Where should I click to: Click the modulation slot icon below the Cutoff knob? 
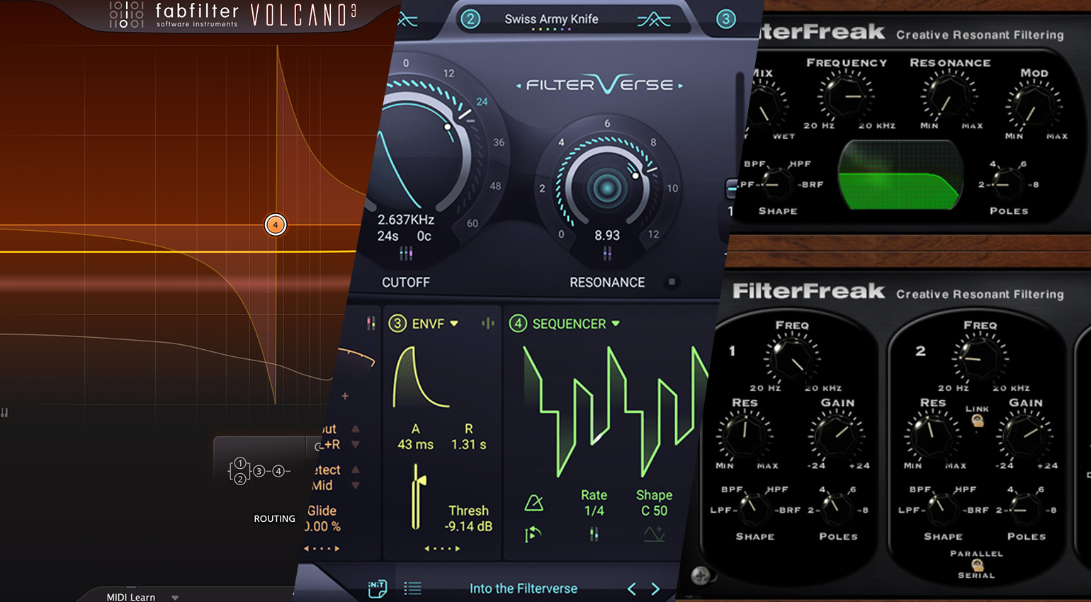pos(406,251)
